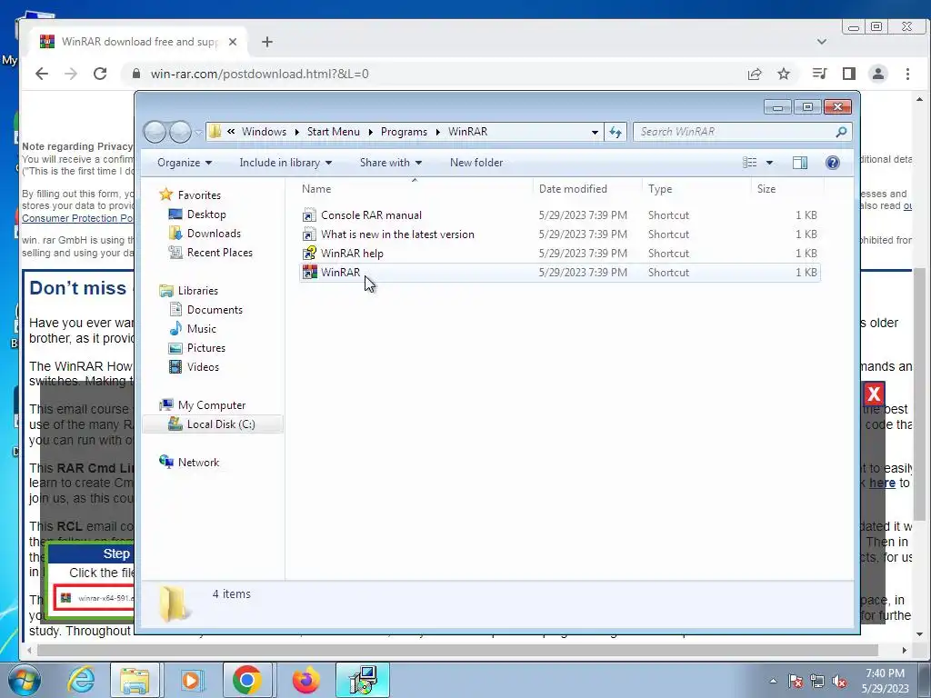Open Internet Explorer from taskbar
This screenshot has width=931, height=698.
[81, 680]
